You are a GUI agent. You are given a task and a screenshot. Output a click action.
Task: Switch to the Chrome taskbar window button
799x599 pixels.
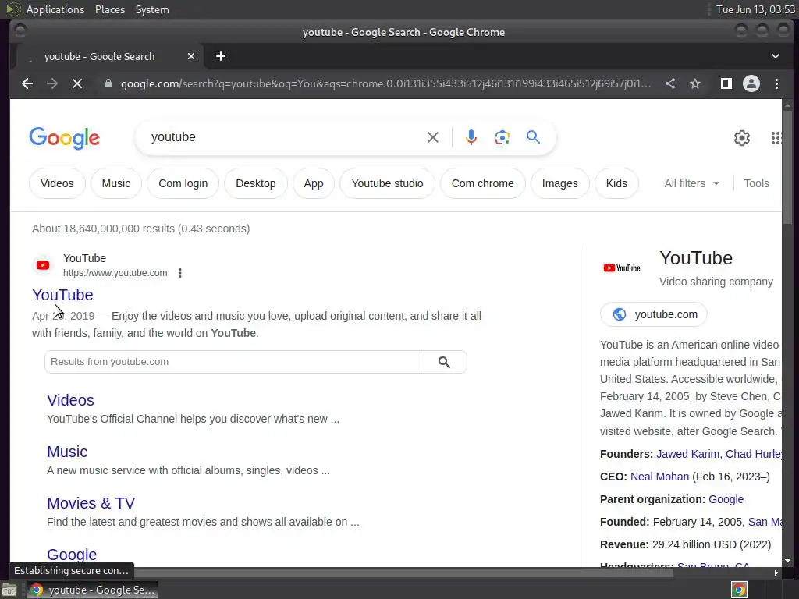[92, 590]
